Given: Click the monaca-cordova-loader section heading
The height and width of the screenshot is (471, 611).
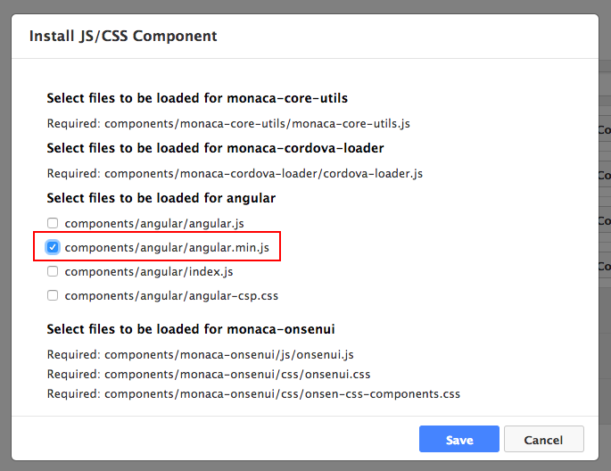Looking at the screenshot, I should (x=215, y=148).
